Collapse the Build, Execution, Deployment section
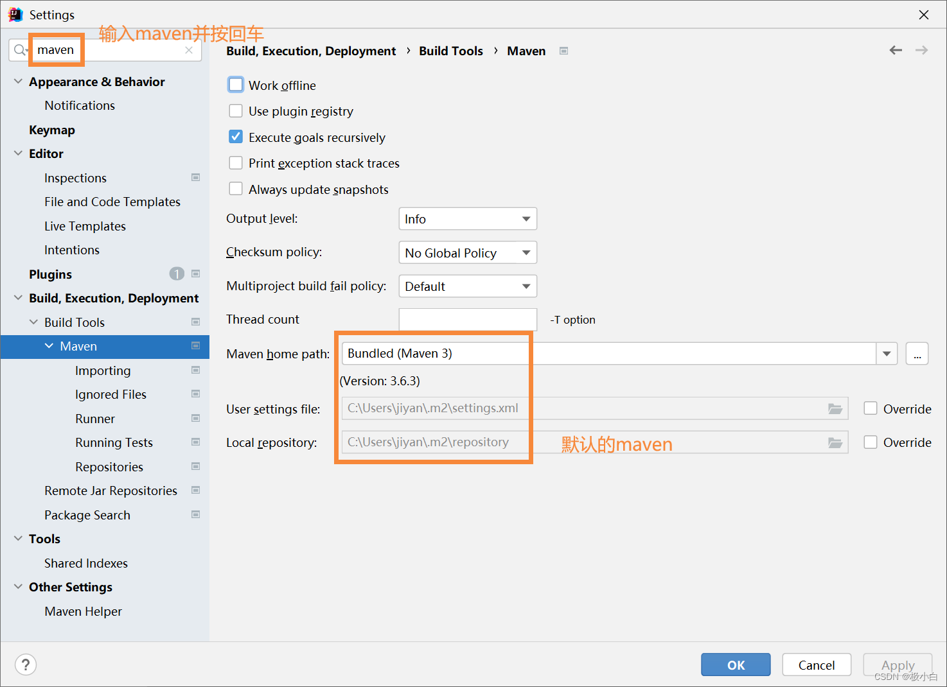The width and height of the screenshot is (947, 687). pos(18,298)
